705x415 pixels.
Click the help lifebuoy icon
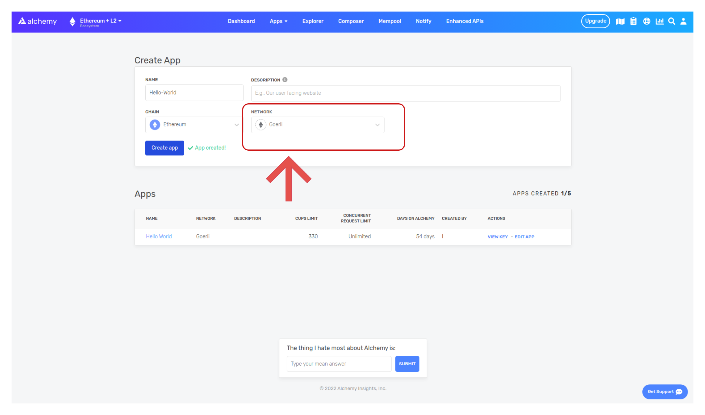647,21
